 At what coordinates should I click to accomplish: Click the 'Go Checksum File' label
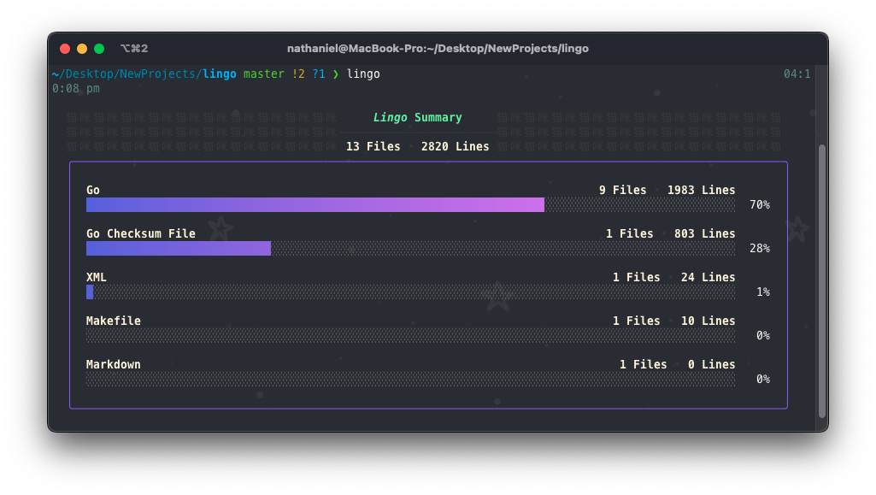141,233
